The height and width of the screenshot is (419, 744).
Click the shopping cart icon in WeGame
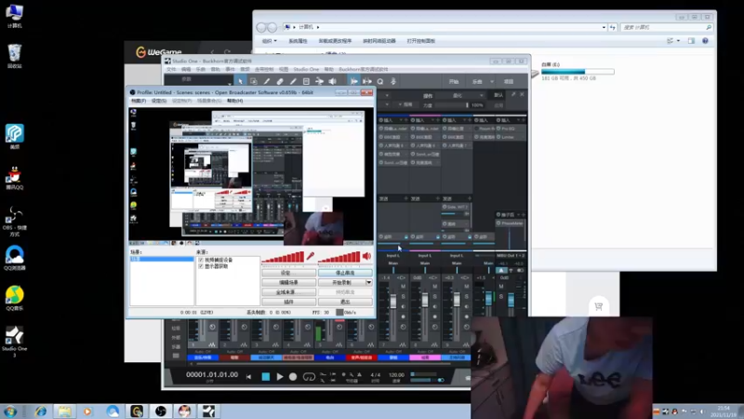(598, 306)
